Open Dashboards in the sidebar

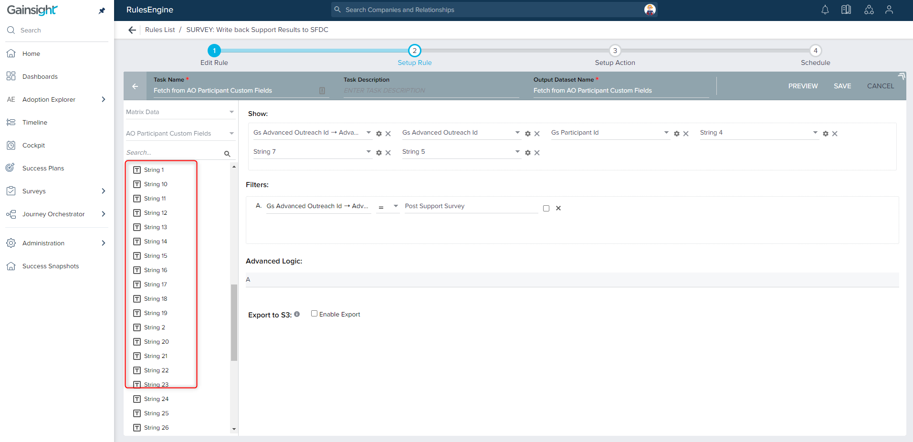(x=40, y=76)
